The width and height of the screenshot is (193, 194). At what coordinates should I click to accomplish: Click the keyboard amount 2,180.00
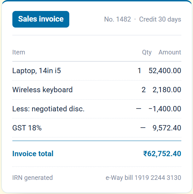[167, 90]
